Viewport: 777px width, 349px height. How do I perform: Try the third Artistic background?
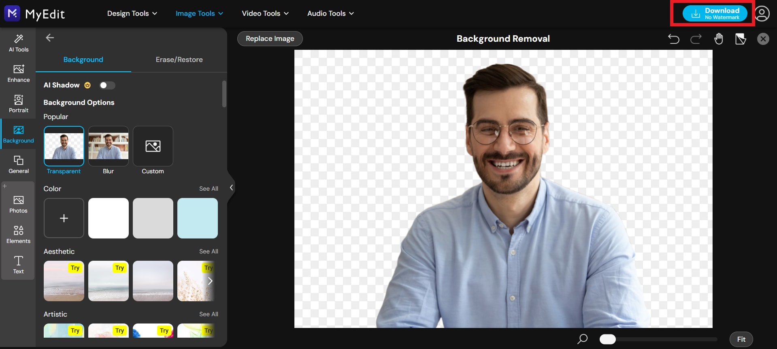coord(153,330)
